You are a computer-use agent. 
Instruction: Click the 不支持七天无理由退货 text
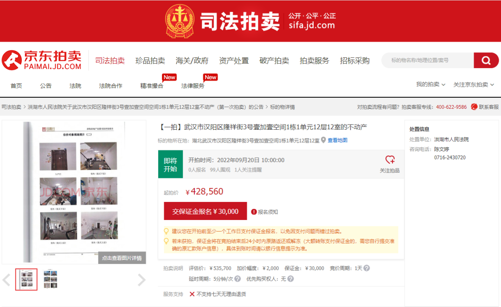221,294
